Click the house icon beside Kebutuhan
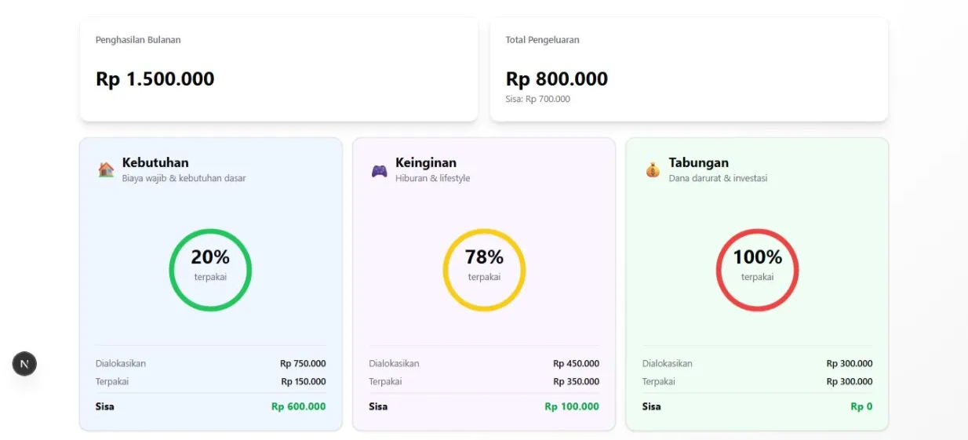 pyautogui.click(x=106, y=169)
